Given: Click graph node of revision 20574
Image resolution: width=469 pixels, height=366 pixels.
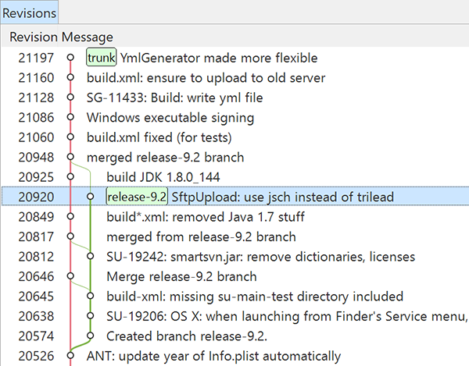Looking at the screenshot, I should [91, 336].
